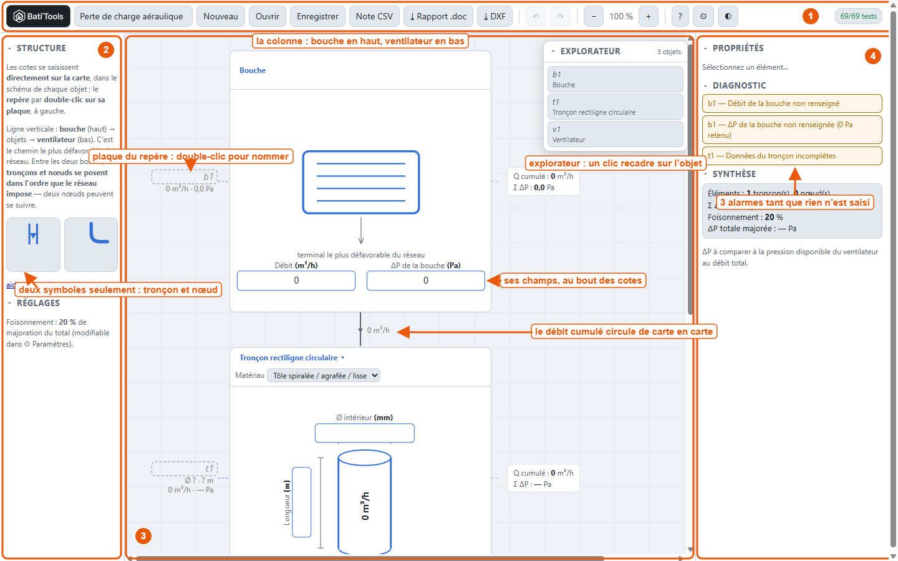898x561 pixels.
Task: Collapse the EXPLORATEUR panel
Action: point(554,51)
